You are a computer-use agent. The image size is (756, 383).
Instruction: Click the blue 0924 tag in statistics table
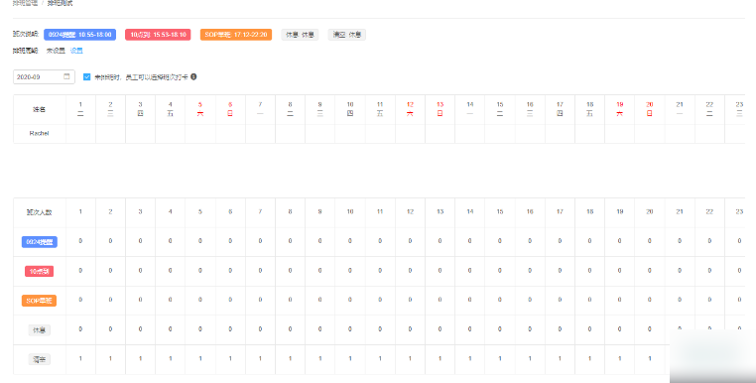click(x=40, y=242)
